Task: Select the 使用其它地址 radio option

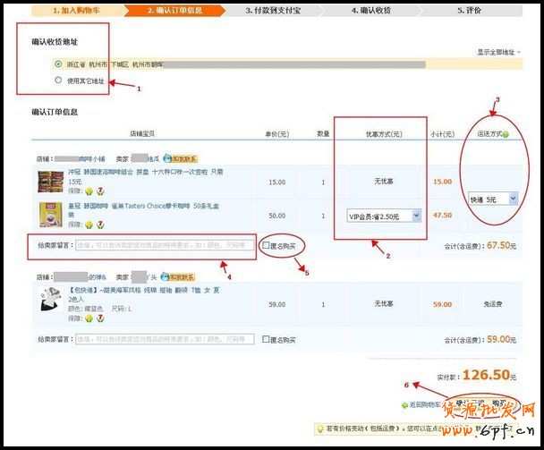Action: point(59,80)
